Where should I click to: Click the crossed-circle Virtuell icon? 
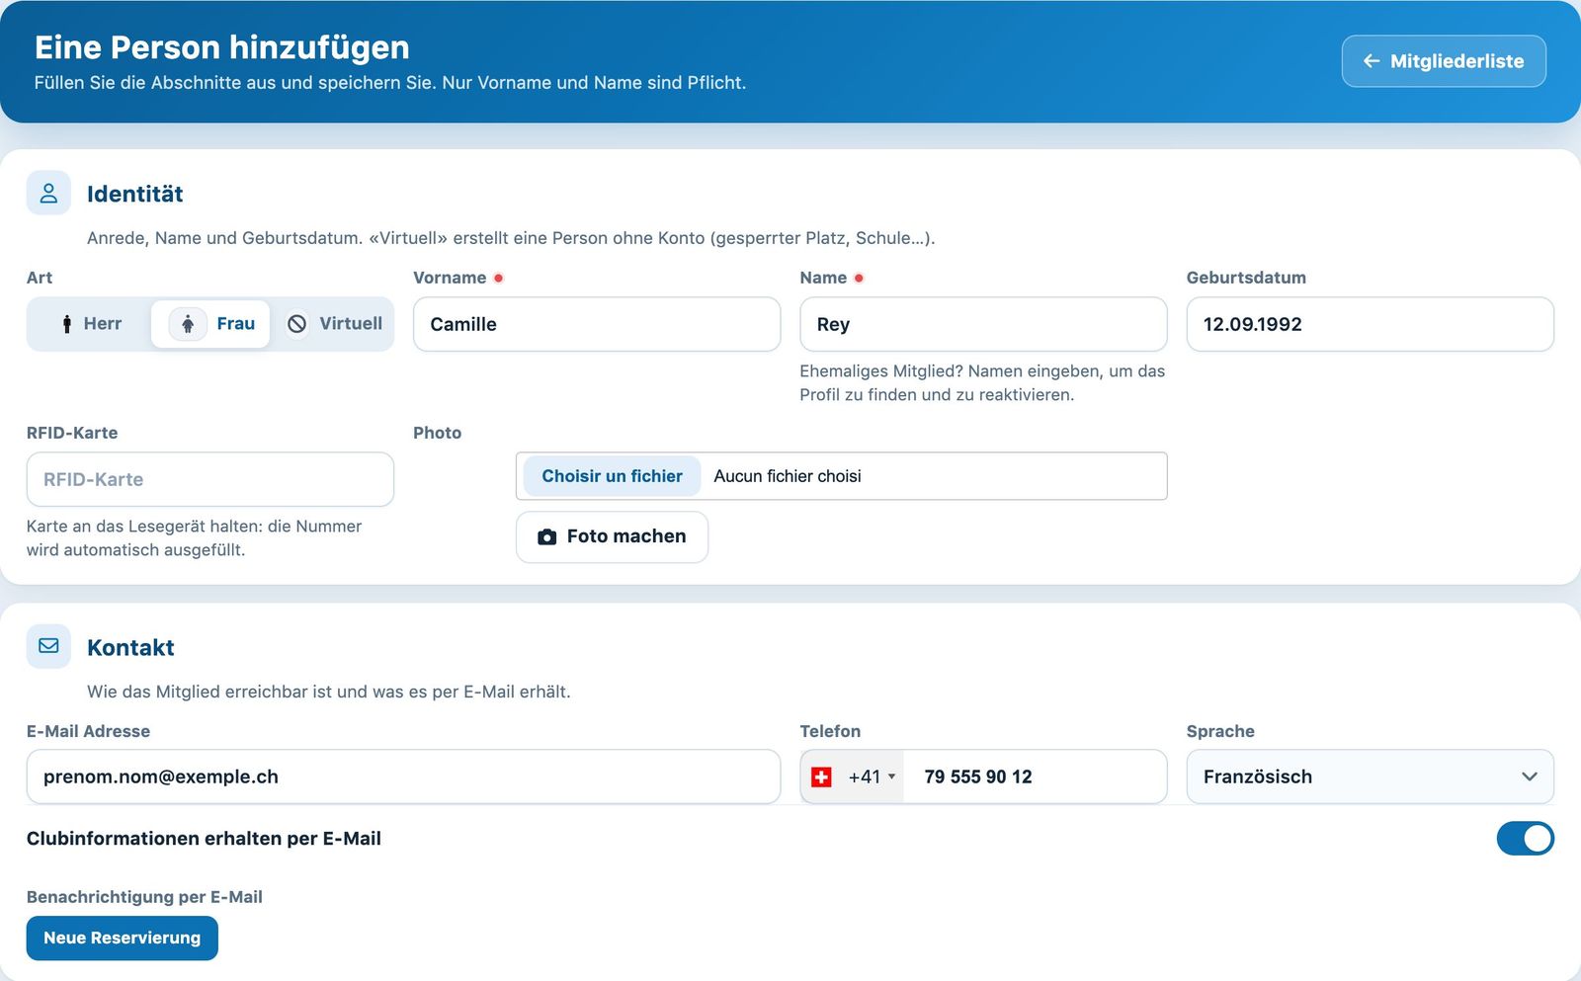click(x=296, y=324)
